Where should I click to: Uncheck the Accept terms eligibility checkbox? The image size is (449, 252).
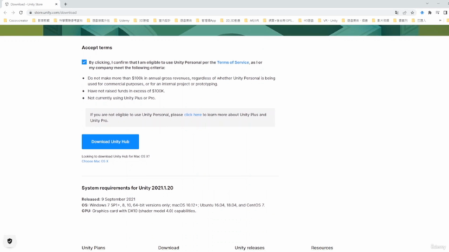84,62
